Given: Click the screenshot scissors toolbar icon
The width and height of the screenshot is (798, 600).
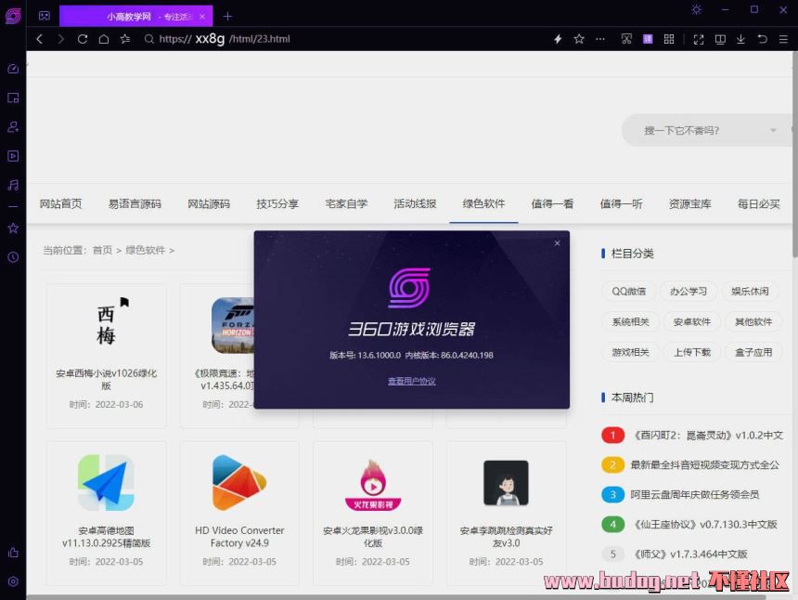Looking at the screenshot, I should click(626, 39).
